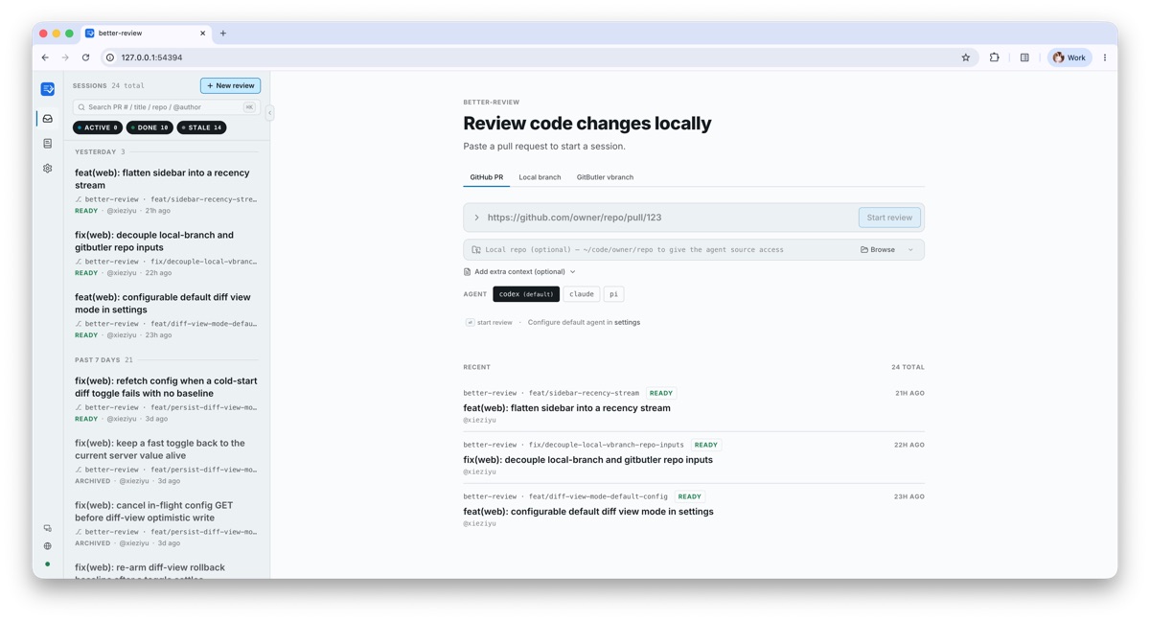Open the browser extensions puzzle icon
Viewport: 1150px width, 621px height.
[x=994, y=57]
